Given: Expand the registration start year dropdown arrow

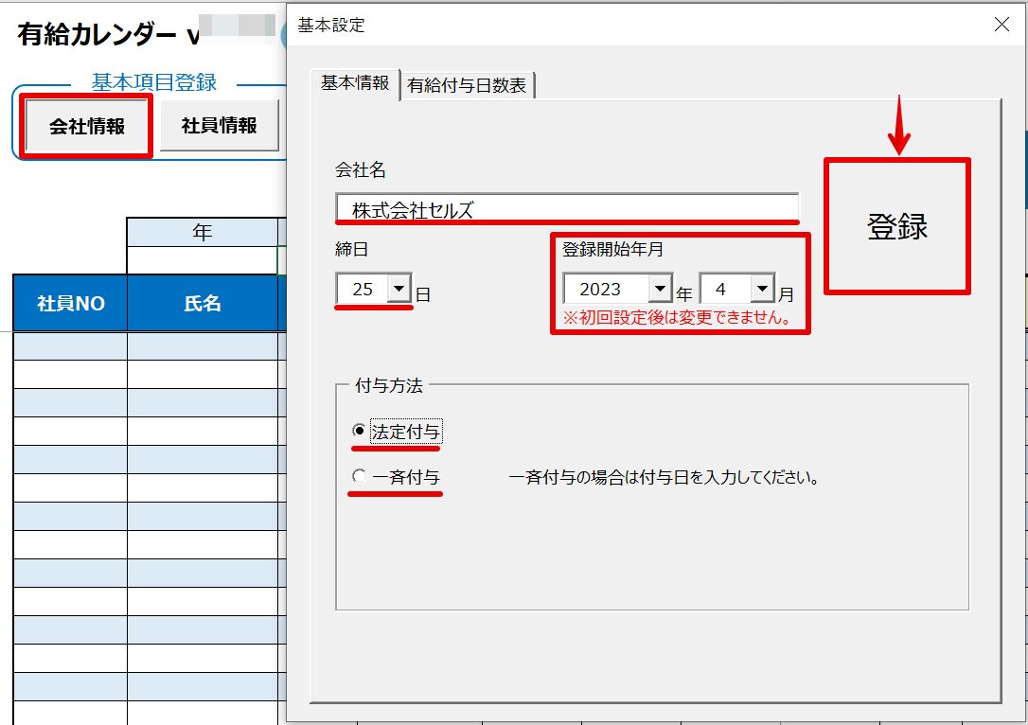Looking at the screenshot, I should point(660,288).
